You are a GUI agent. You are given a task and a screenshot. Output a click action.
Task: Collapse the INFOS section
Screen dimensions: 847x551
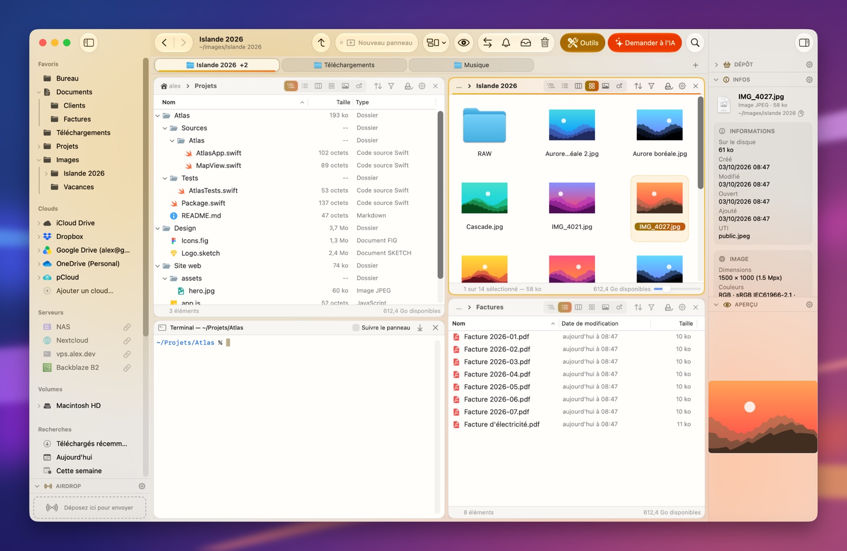[716, 80]
